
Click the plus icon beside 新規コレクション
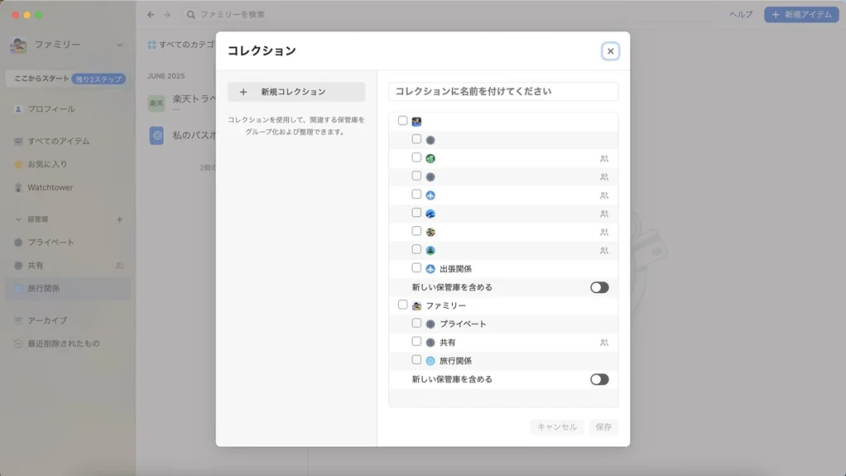tap(243, 92)
